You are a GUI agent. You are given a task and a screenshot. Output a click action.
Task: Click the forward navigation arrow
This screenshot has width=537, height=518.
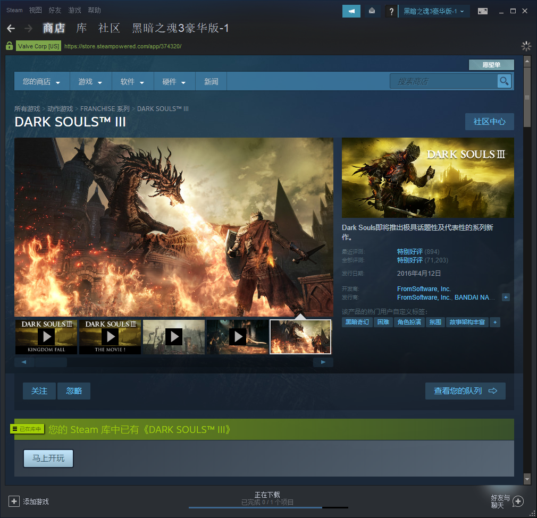(x=28, y=28)
